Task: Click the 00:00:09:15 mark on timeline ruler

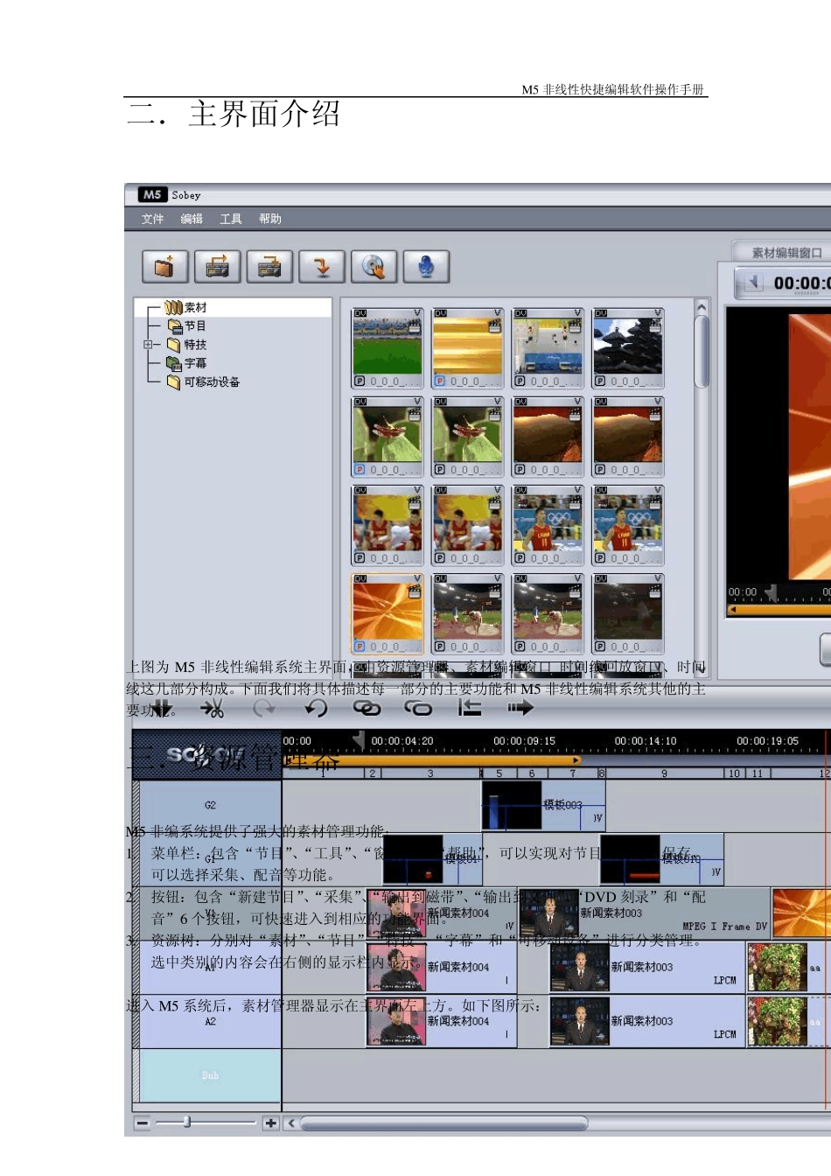Action: click(x=524, y=741)
